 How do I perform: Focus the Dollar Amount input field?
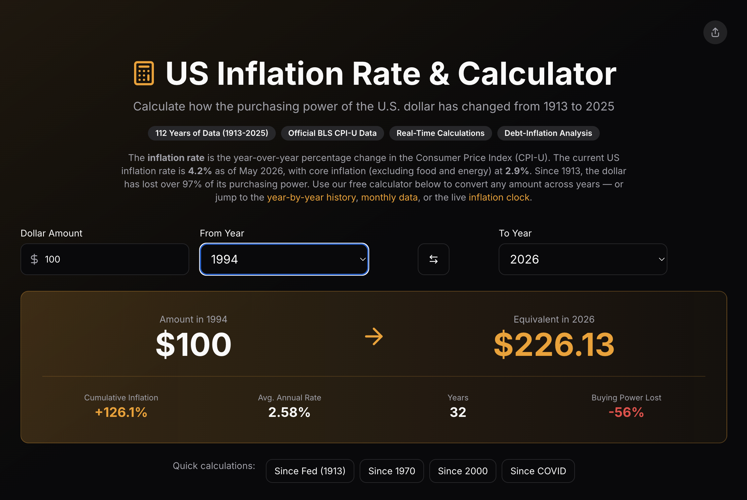tap(105, 259)
